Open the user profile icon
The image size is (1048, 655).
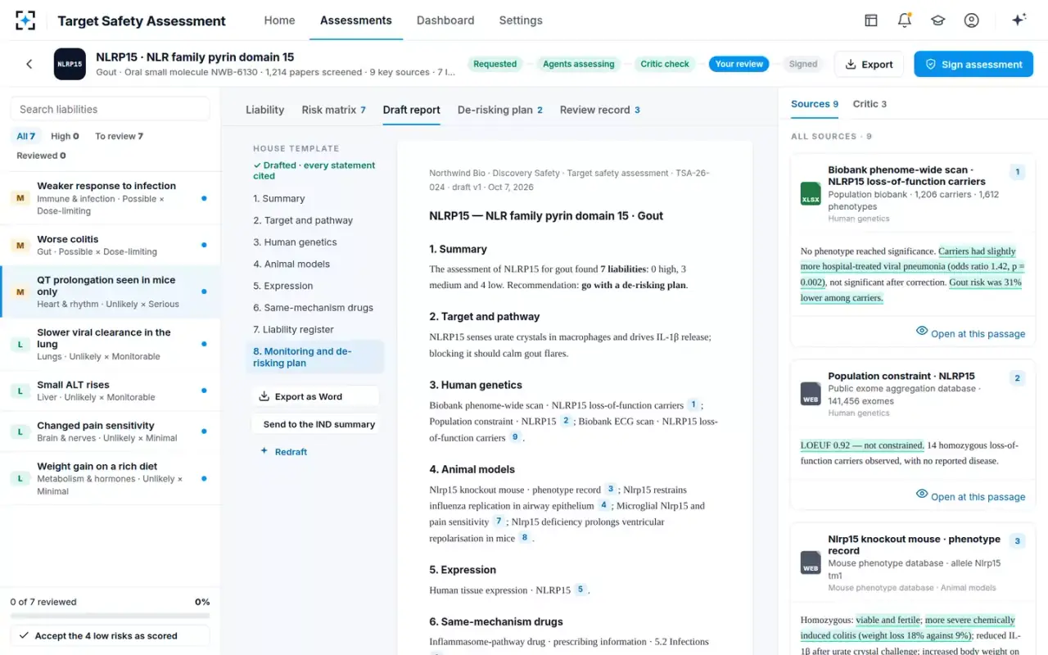pos(971,20)
